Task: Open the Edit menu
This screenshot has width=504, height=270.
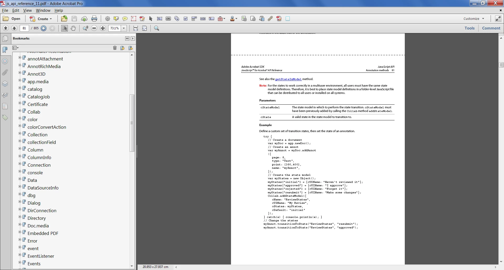Action: [x=16, y=10]
